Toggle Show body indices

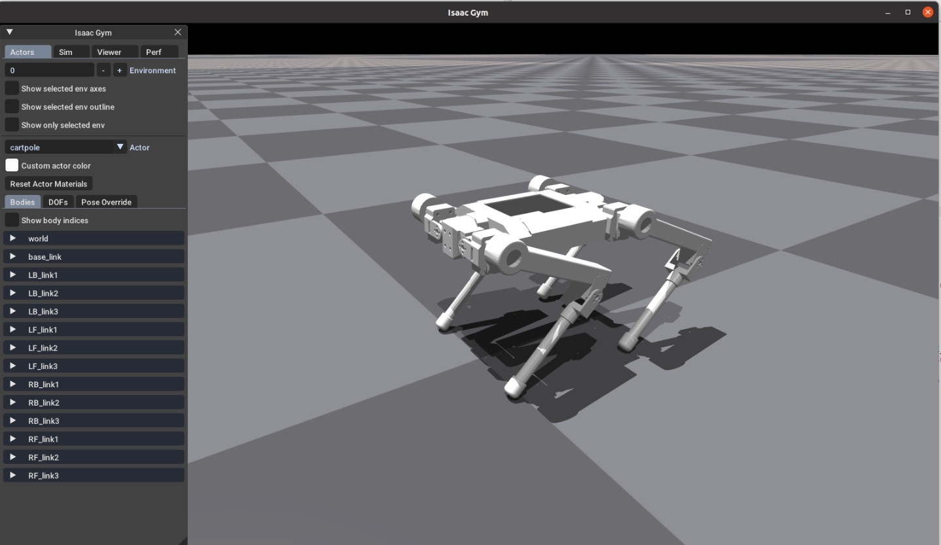click(x=11, y=220)
